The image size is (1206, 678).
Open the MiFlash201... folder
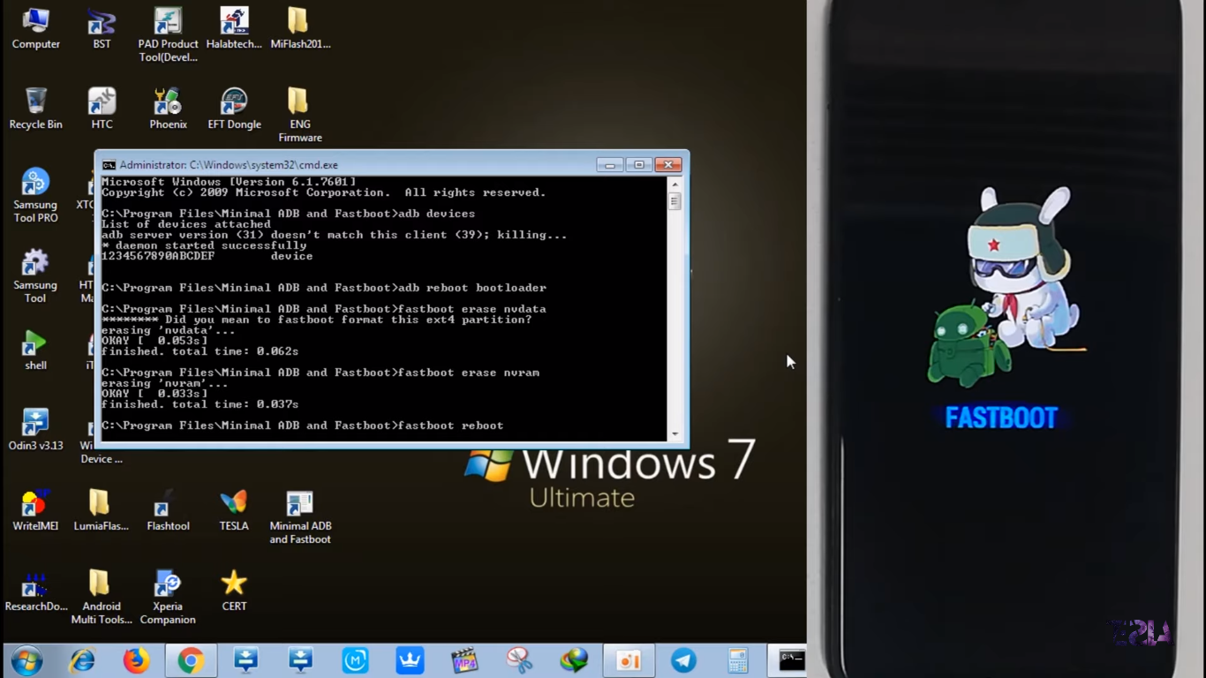pyautogui.click(x=300, y=28)
